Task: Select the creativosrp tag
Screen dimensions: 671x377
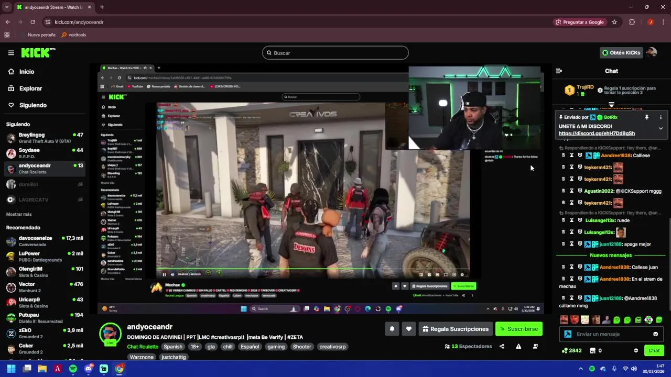Action: pyautogui.click(x=332, y=347)
